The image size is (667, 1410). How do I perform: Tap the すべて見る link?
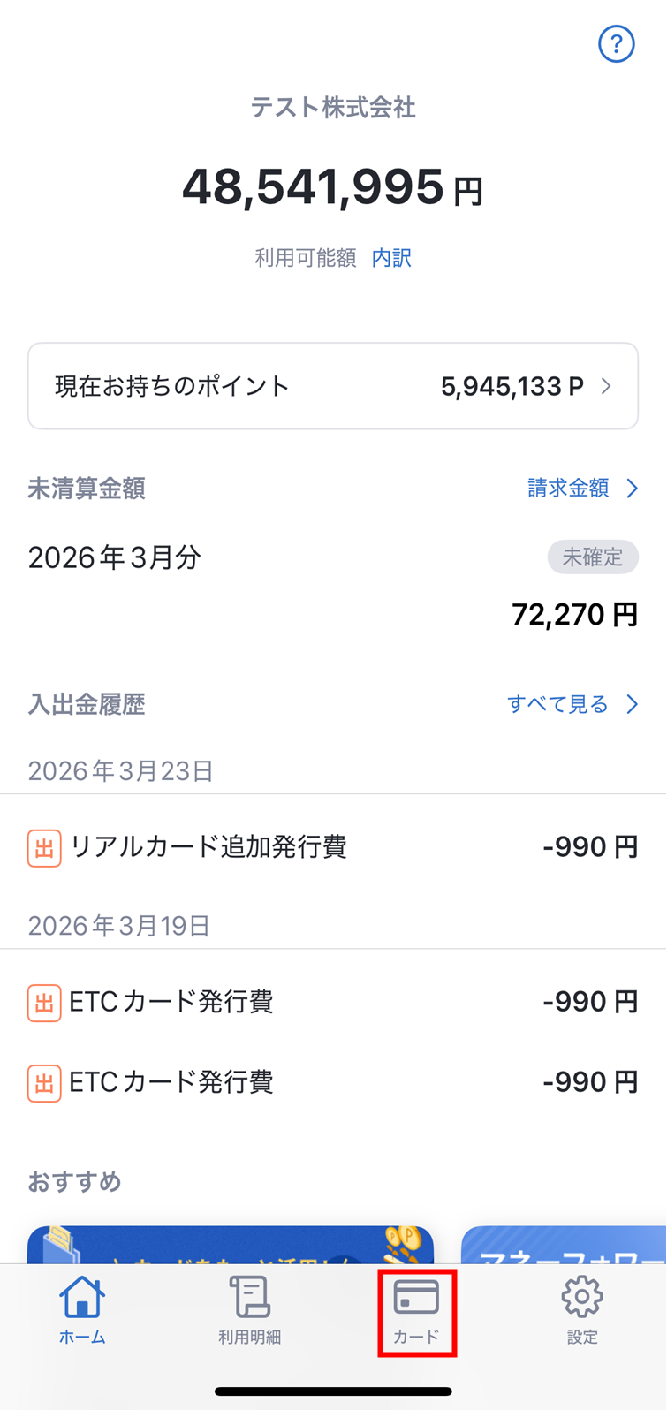[557, 704]
